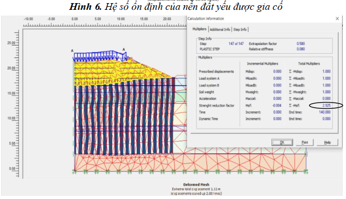Select the Σ-Maccel total value 0.000

[326, 98]
